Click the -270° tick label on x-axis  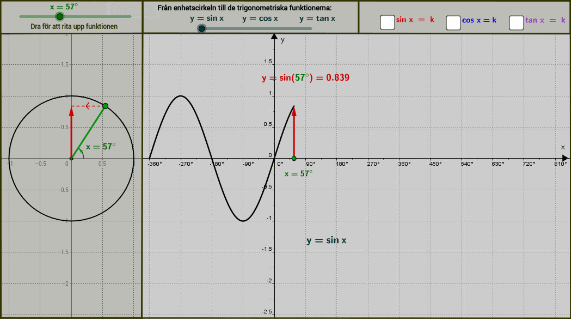tap(186, 164)
